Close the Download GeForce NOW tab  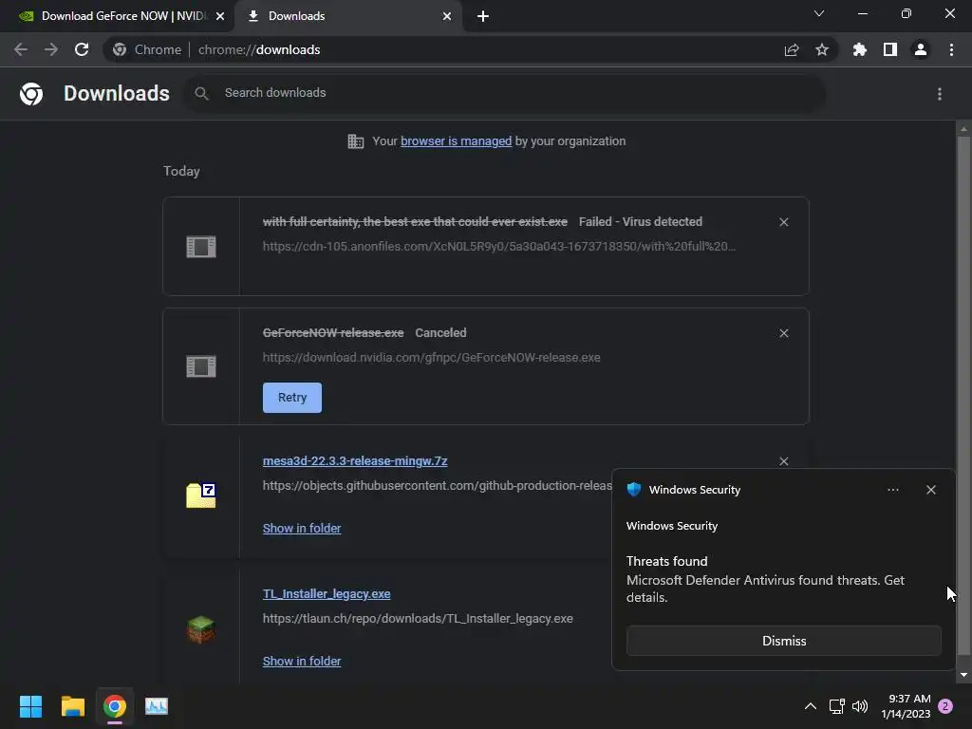pos(220,16)
